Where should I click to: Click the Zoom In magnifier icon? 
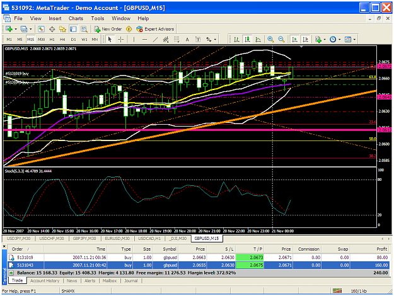click(270, 40)
